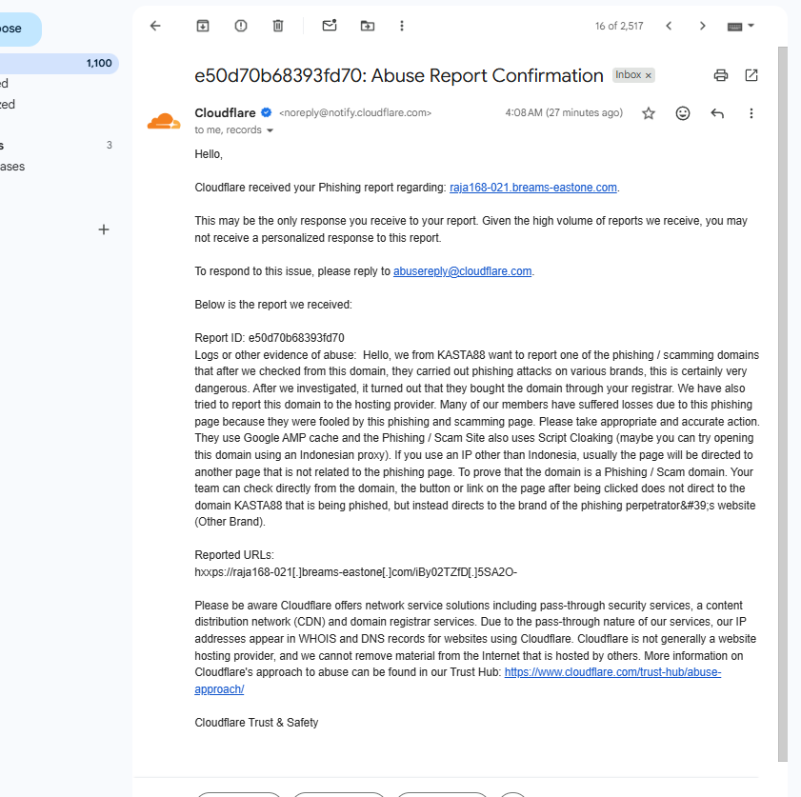This screenshot has width=801, height=797.
Task: Click the reported hxxps URL text
Action: [355, 572]
